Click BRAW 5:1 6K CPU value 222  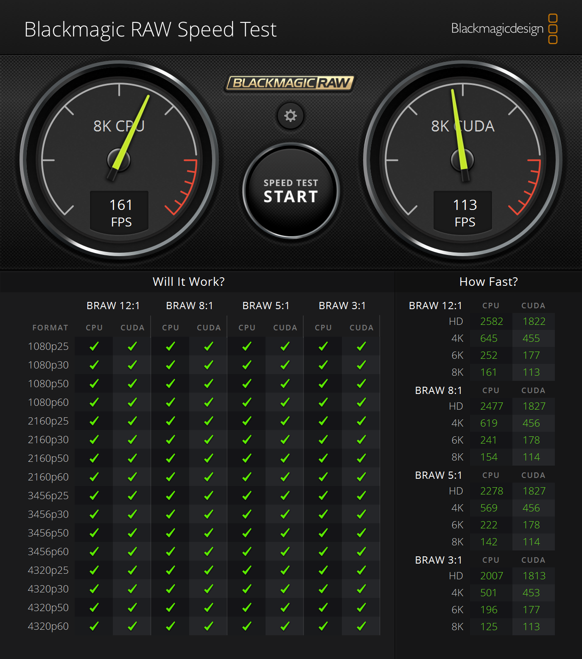pyautogui.click(x=489, y=525)
